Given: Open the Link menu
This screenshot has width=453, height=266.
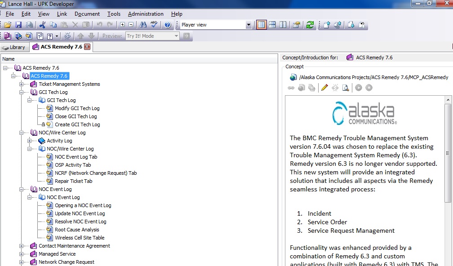Looking at the screenshot, I should (62, 14).
